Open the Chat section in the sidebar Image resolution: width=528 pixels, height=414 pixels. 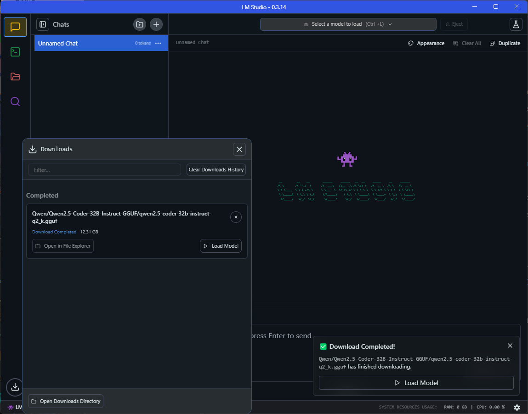[15, 27]
